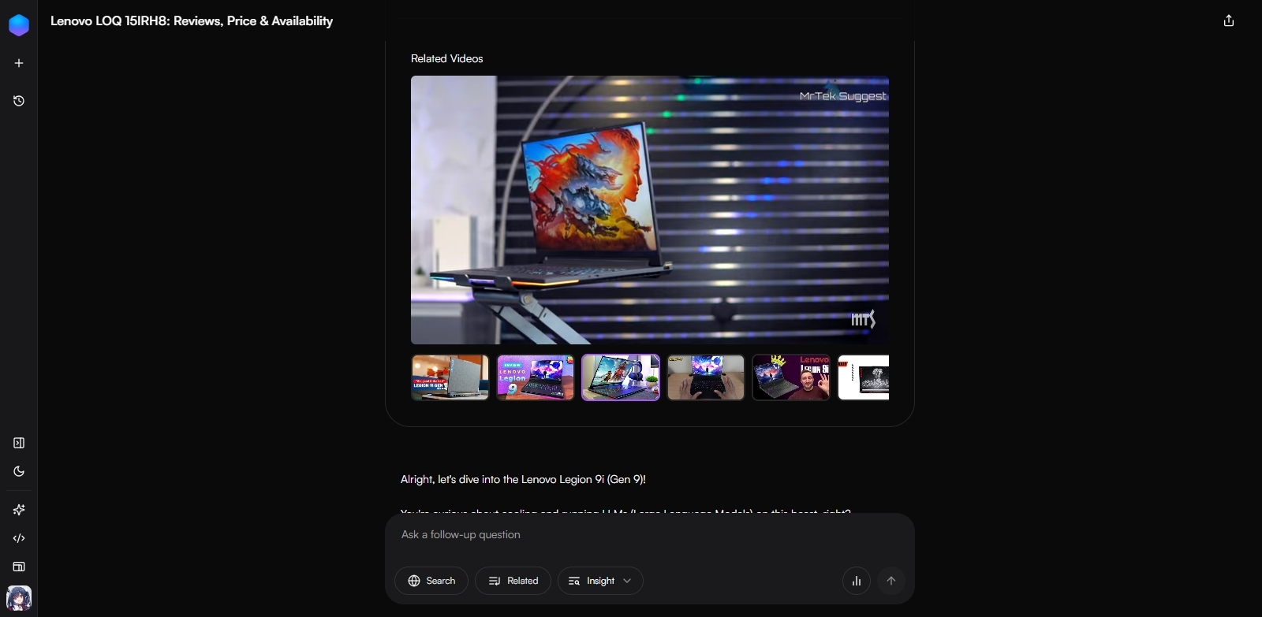Open the layout window icon in sidebar

[x=19, y=567]
